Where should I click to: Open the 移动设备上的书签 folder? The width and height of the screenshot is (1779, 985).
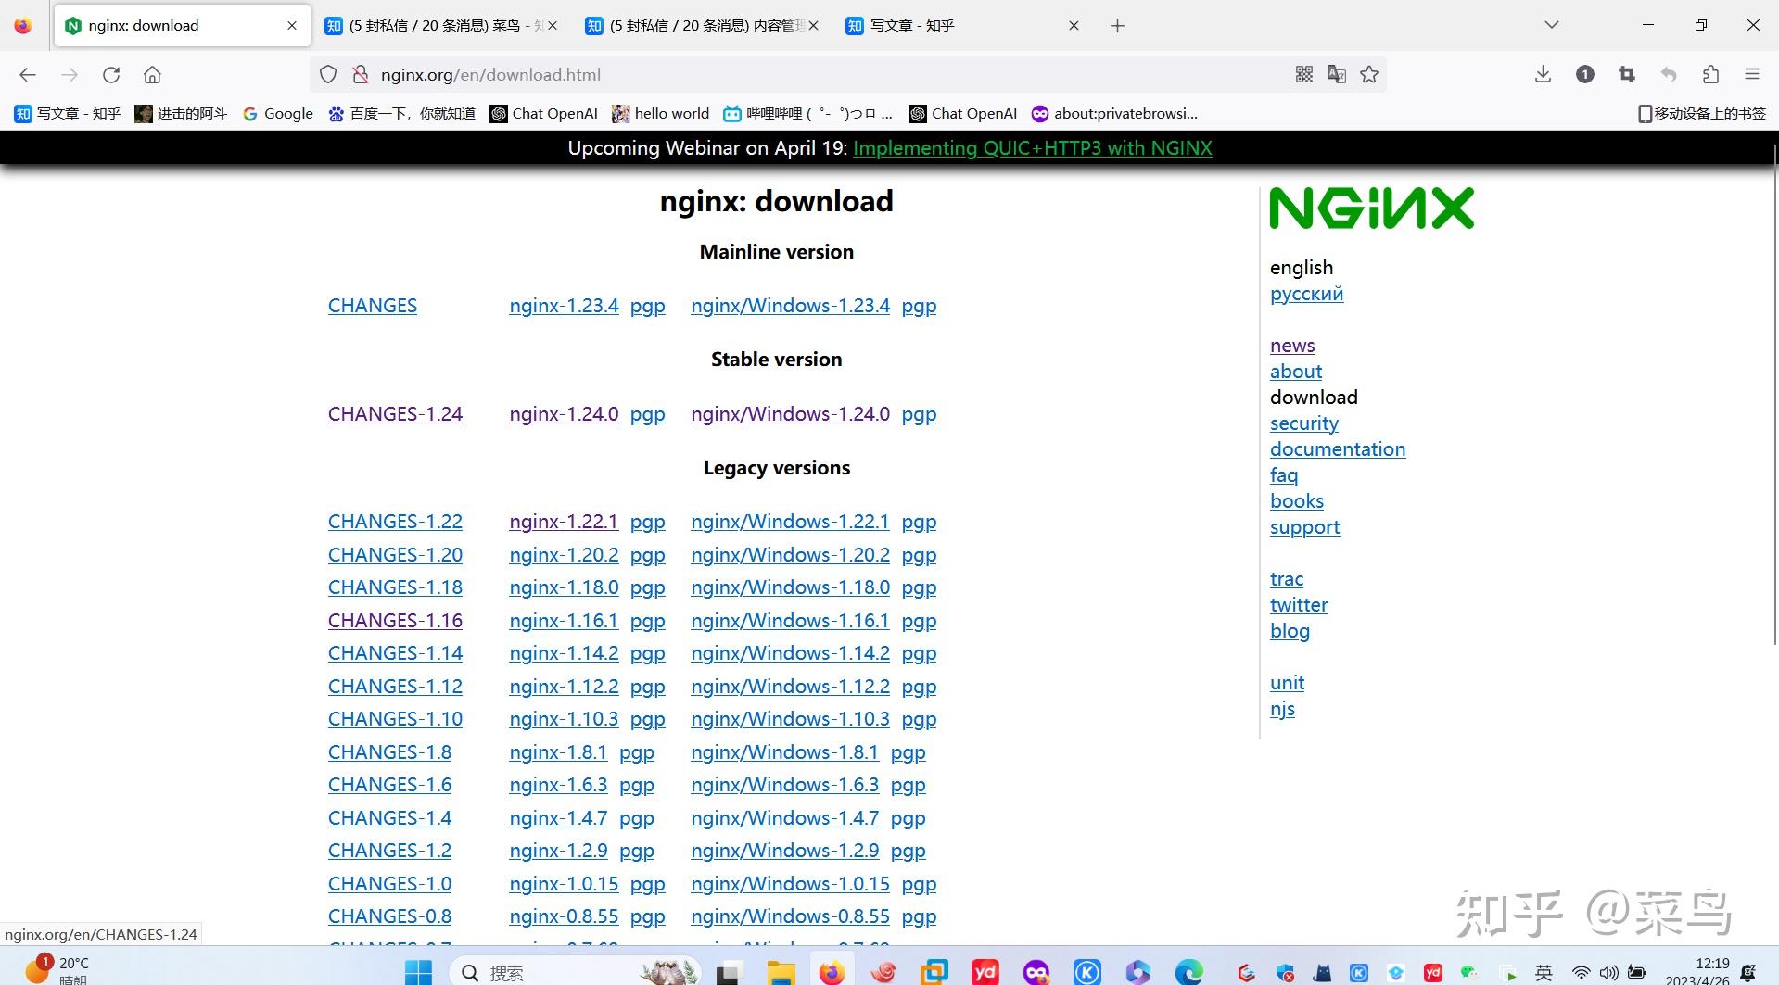click(1702, 114)
